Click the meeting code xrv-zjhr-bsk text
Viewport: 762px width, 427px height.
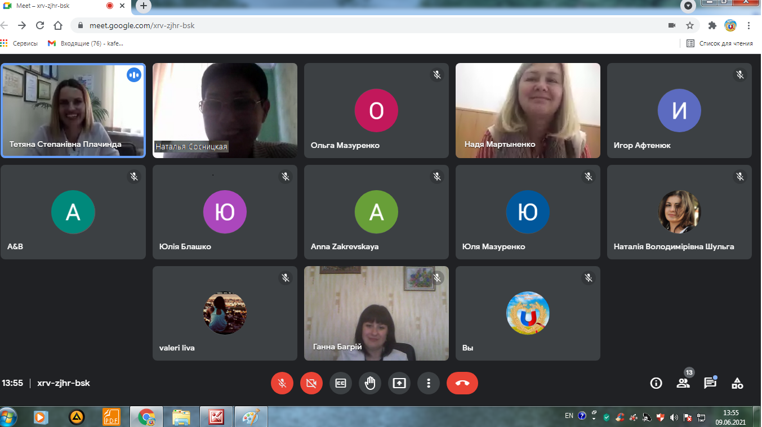click(64, 383)
